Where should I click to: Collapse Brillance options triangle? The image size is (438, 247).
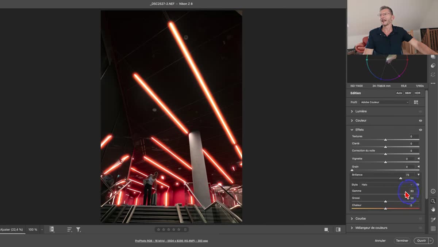418,175
